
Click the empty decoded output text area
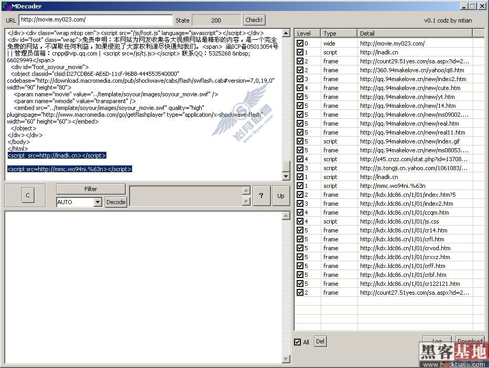144,287
